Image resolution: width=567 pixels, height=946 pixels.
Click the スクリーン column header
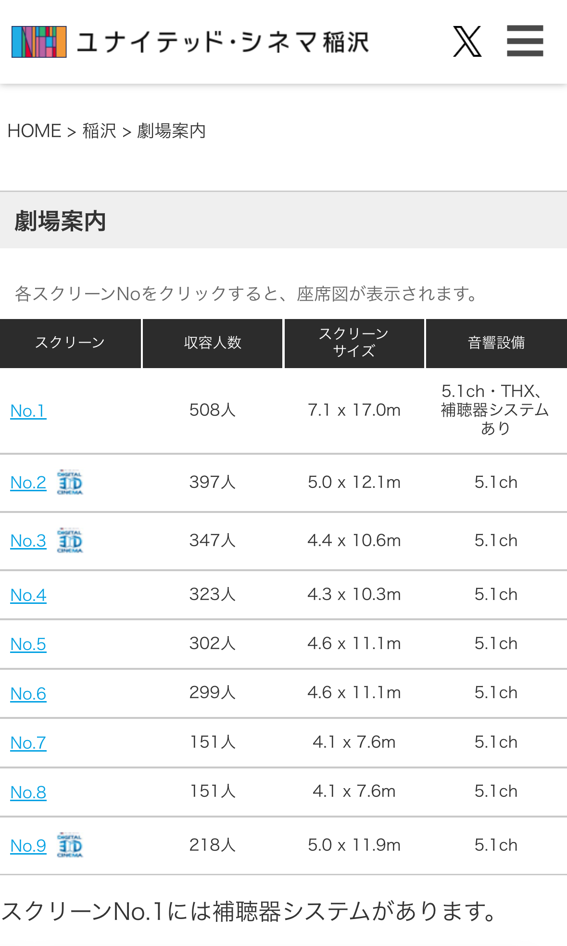(70, 343)
